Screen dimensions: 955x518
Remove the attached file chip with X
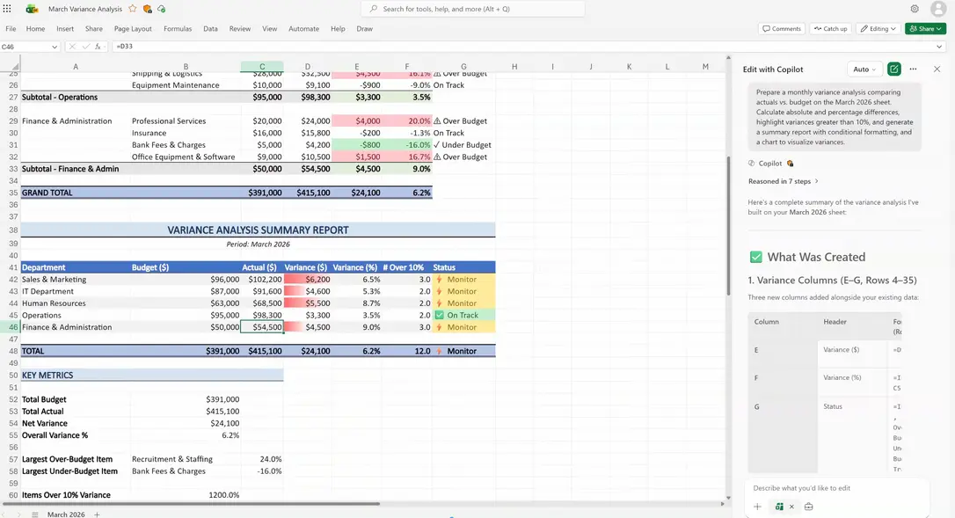(791, 507)
